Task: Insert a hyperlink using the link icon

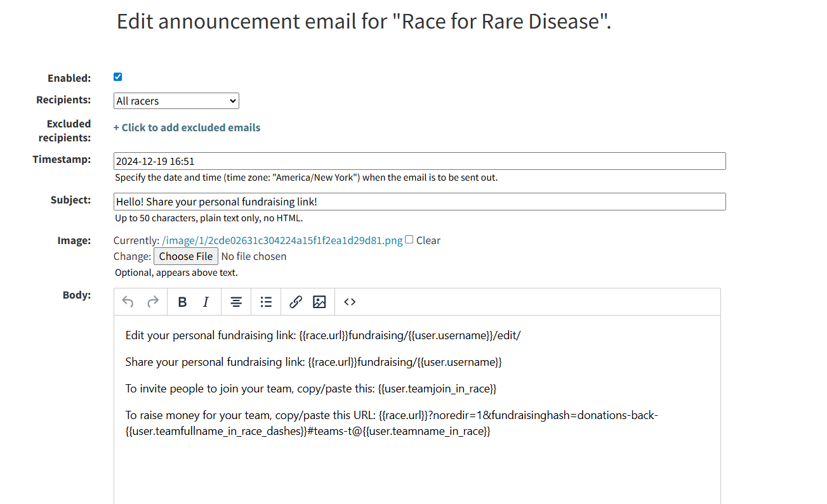Action: coord(295,302)
